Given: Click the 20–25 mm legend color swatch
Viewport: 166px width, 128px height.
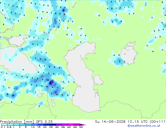Looking at the screenshot, I should tap(47, 125).
